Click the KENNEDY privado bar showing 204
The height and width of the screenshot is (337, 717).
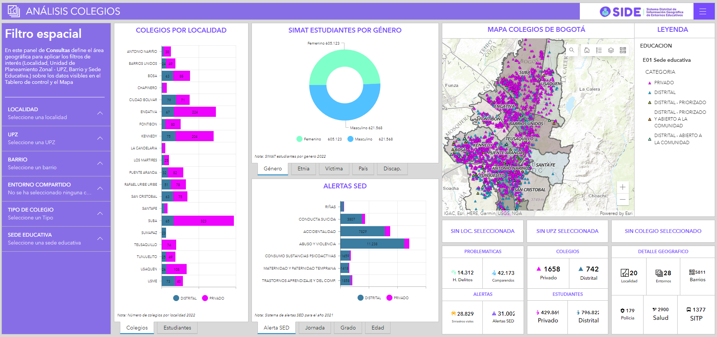coord(195,136)
